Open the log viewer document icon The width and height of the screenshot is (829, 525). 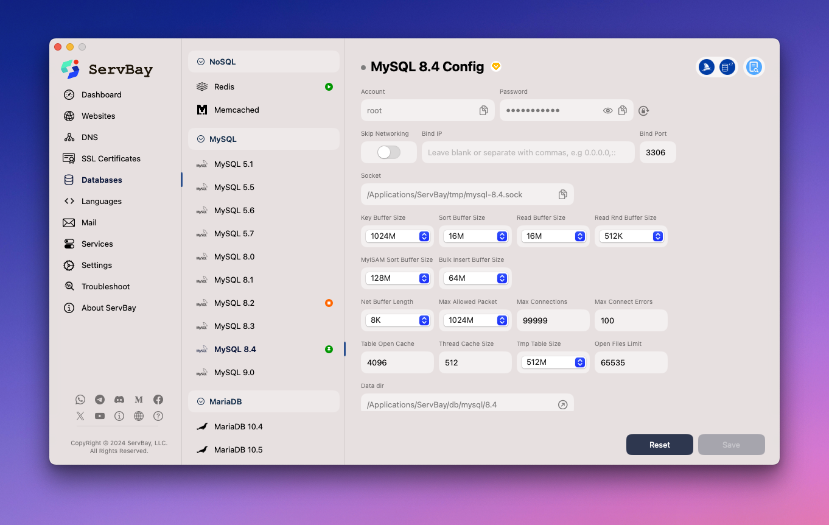click(x=754, y=67)
